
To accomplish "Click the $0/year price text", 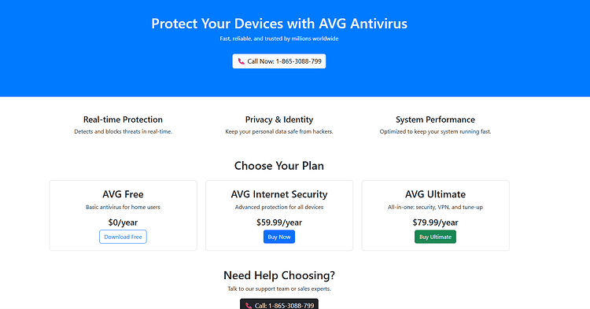I will coord(123,223).
